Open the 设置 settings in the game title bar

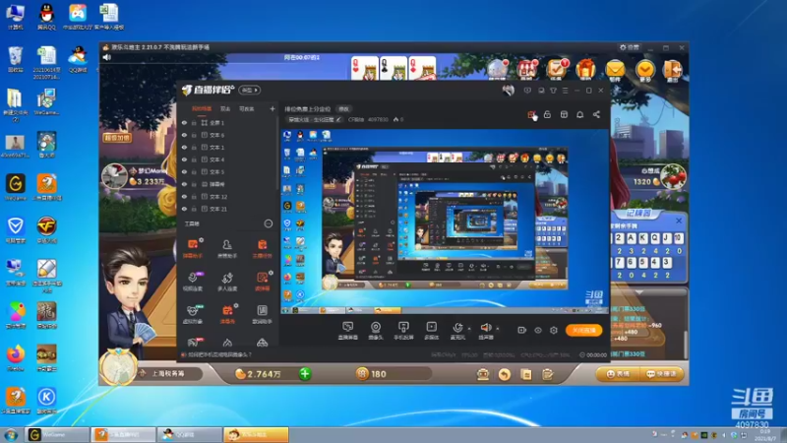point(630,47)
